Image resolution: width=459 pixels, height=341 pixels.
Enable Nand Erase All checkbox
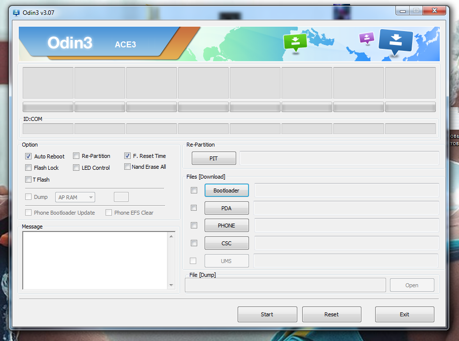click(x=127, y=166)
